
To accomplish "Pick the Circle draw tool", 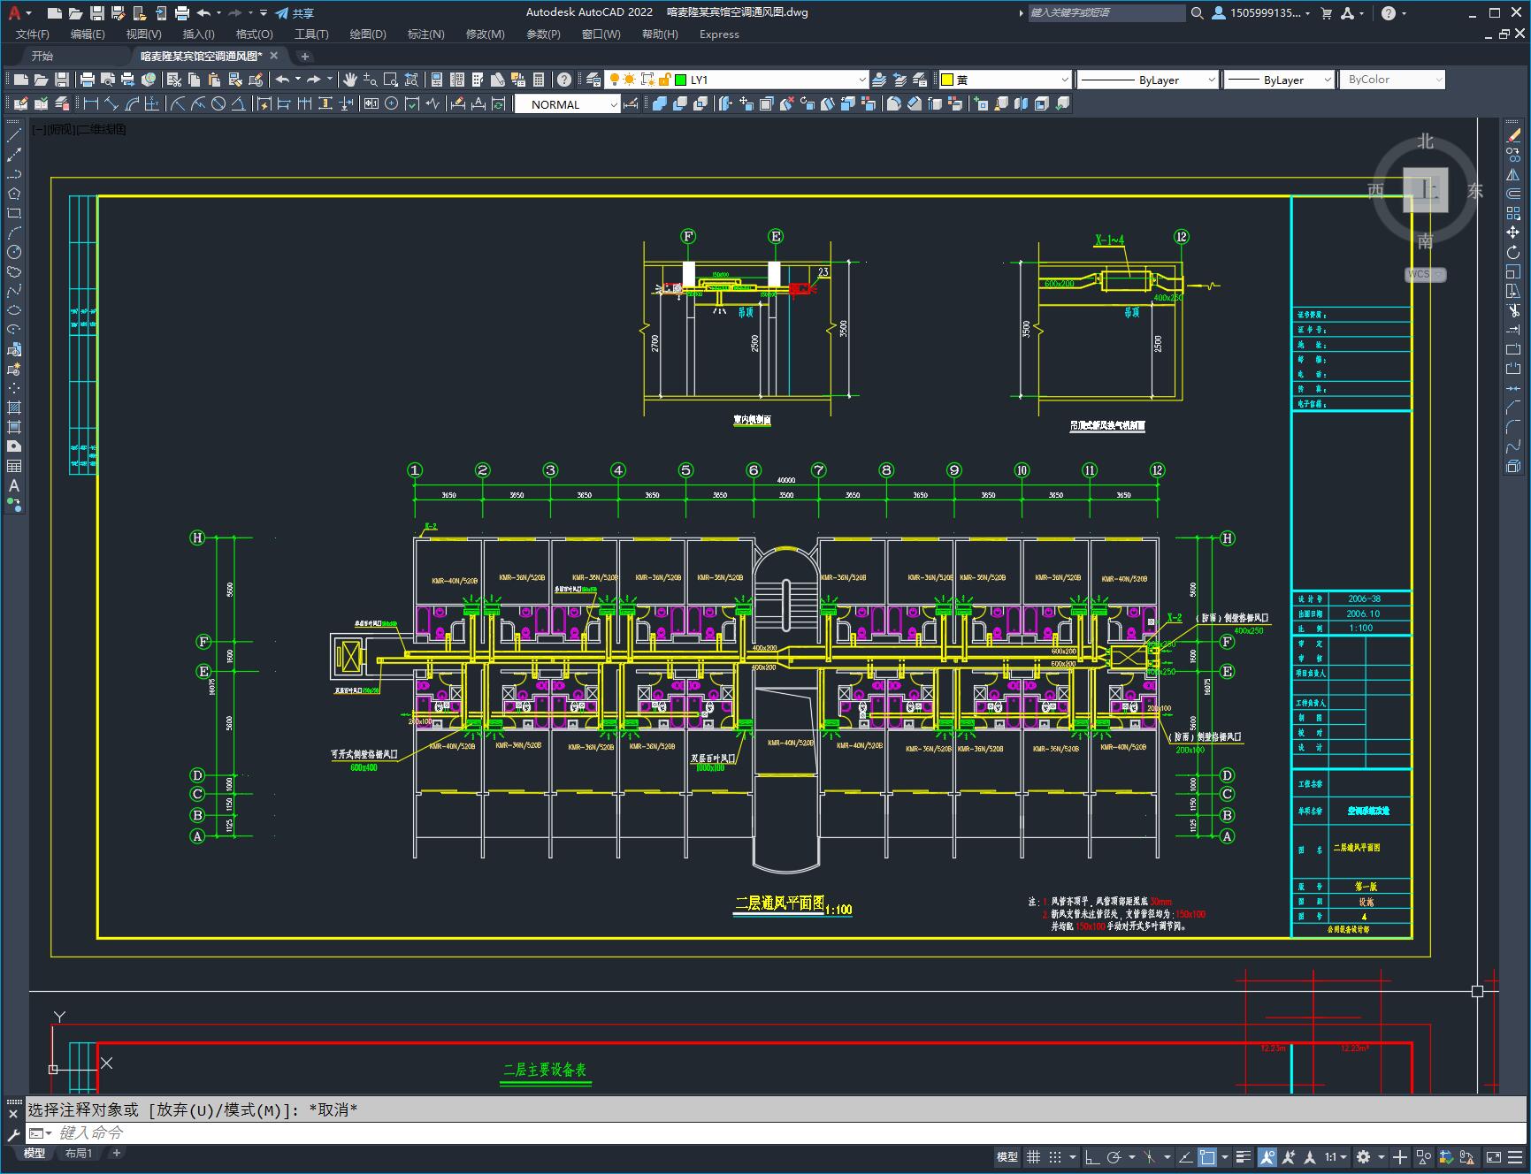I will (14, 252).
